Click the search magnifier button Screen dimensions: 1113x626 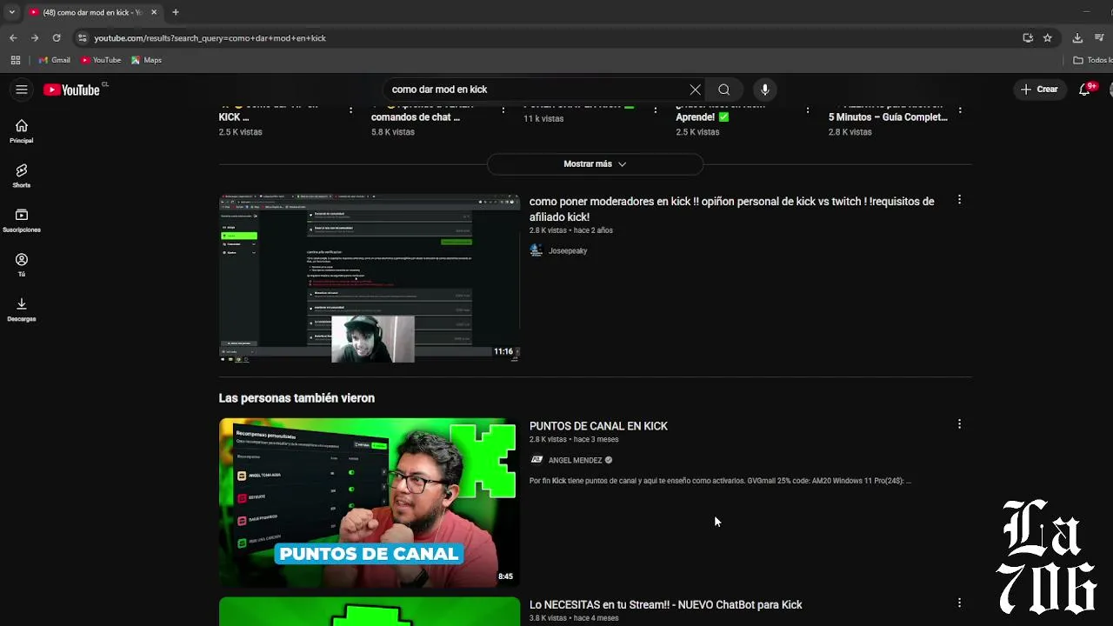723,90
